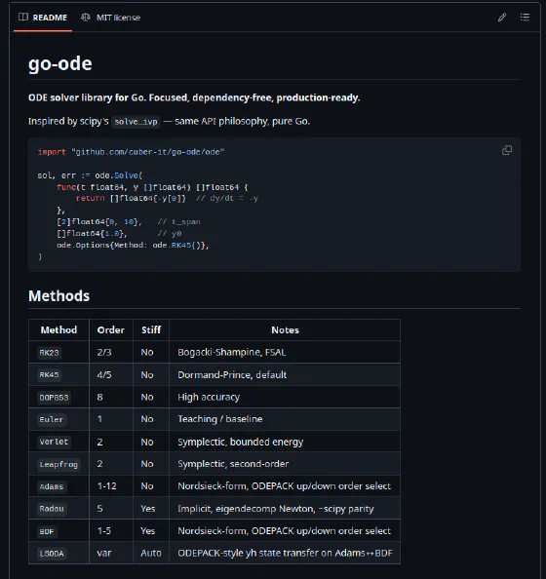Viewport: 546px width, 579px height.
Task: Click 'Teaching / baseline' note
Action: [x=220, y=419]
